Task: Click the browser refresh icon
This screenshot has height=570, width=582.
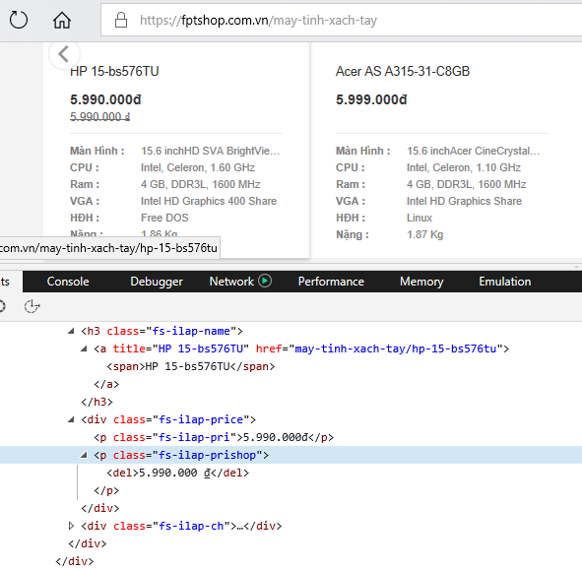Action: tap(19, 20)
